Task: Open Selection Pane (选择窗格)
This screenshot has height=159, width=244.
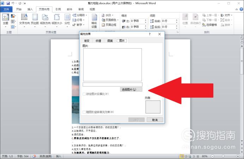Action: (x=209, y=25)
